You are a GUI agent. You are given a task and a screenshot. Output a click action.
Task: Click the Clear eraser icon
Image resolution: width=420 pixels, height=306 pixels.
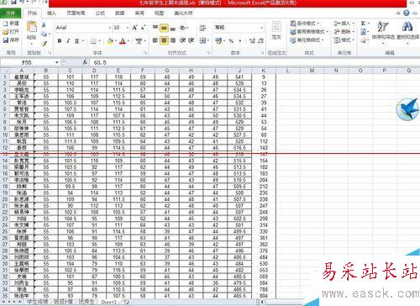tap(363, 40)
